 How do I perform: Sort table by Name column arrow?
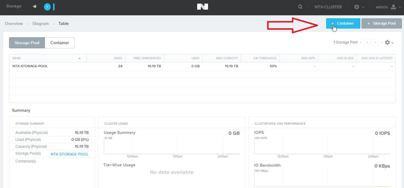(80, 58)
